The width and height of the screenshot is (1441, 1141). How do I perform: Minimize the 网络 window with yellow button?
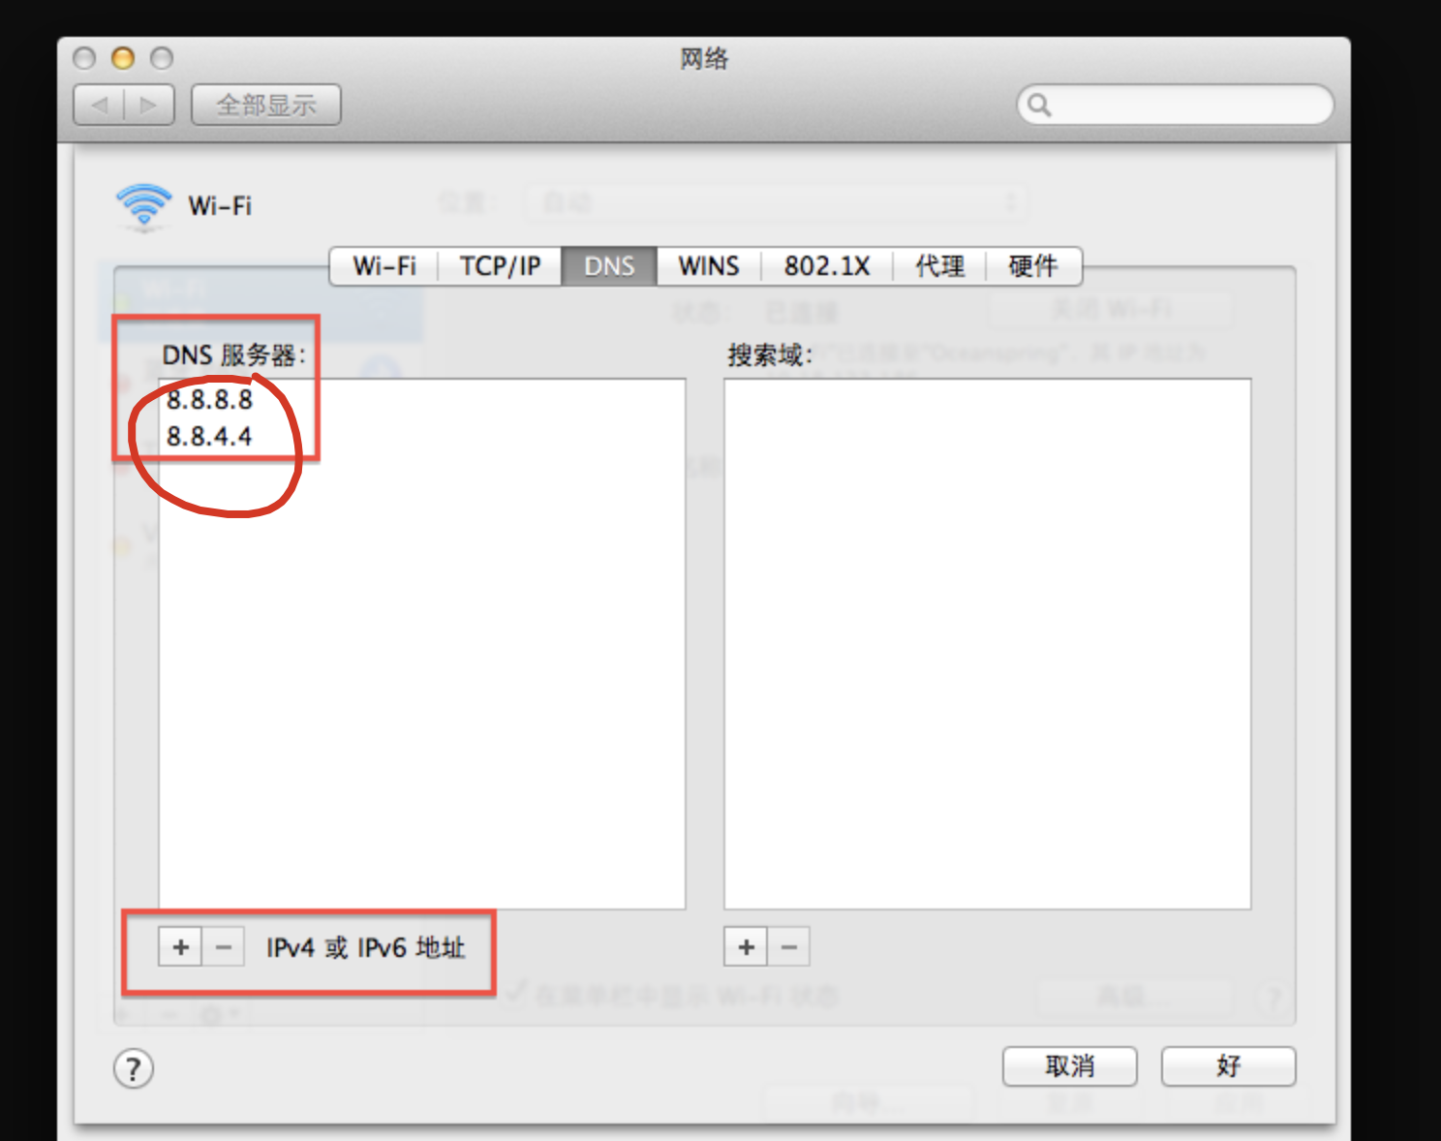pos(123,58)
